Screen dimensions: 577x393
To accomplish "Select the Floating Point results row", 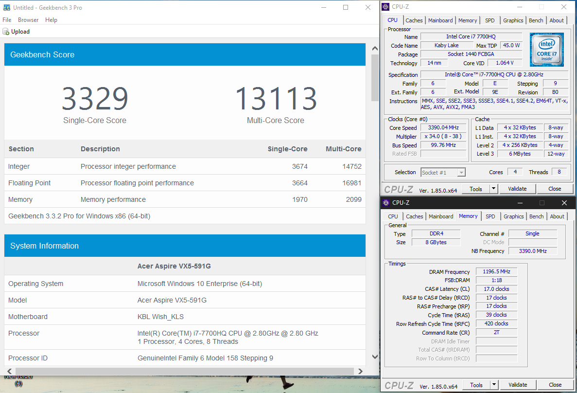I will tap(185, 183).
